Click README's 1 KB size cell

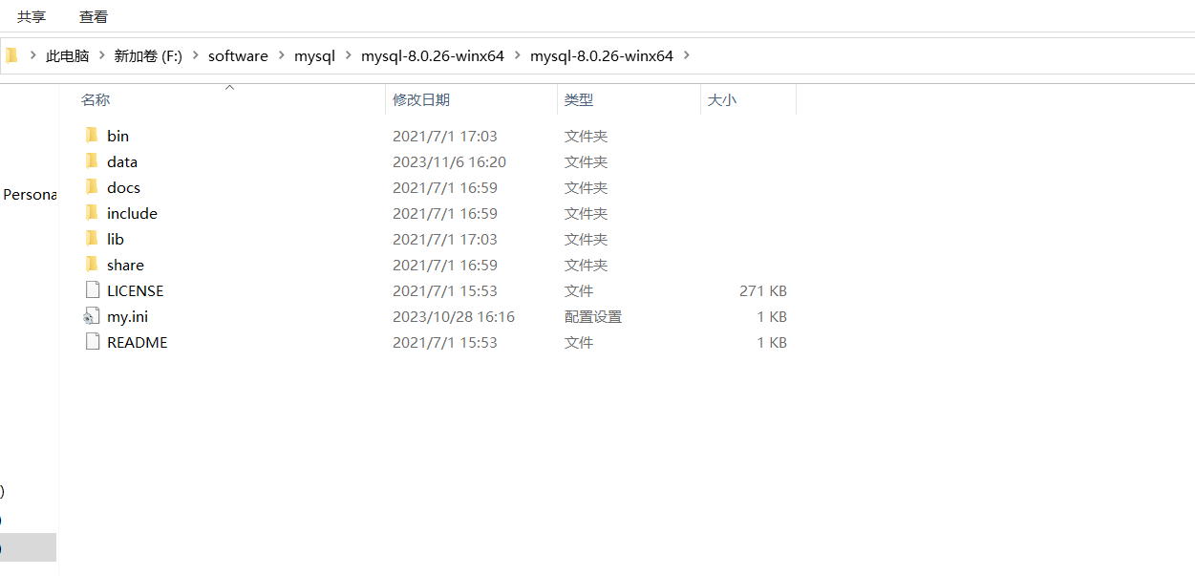coord(772,342)
